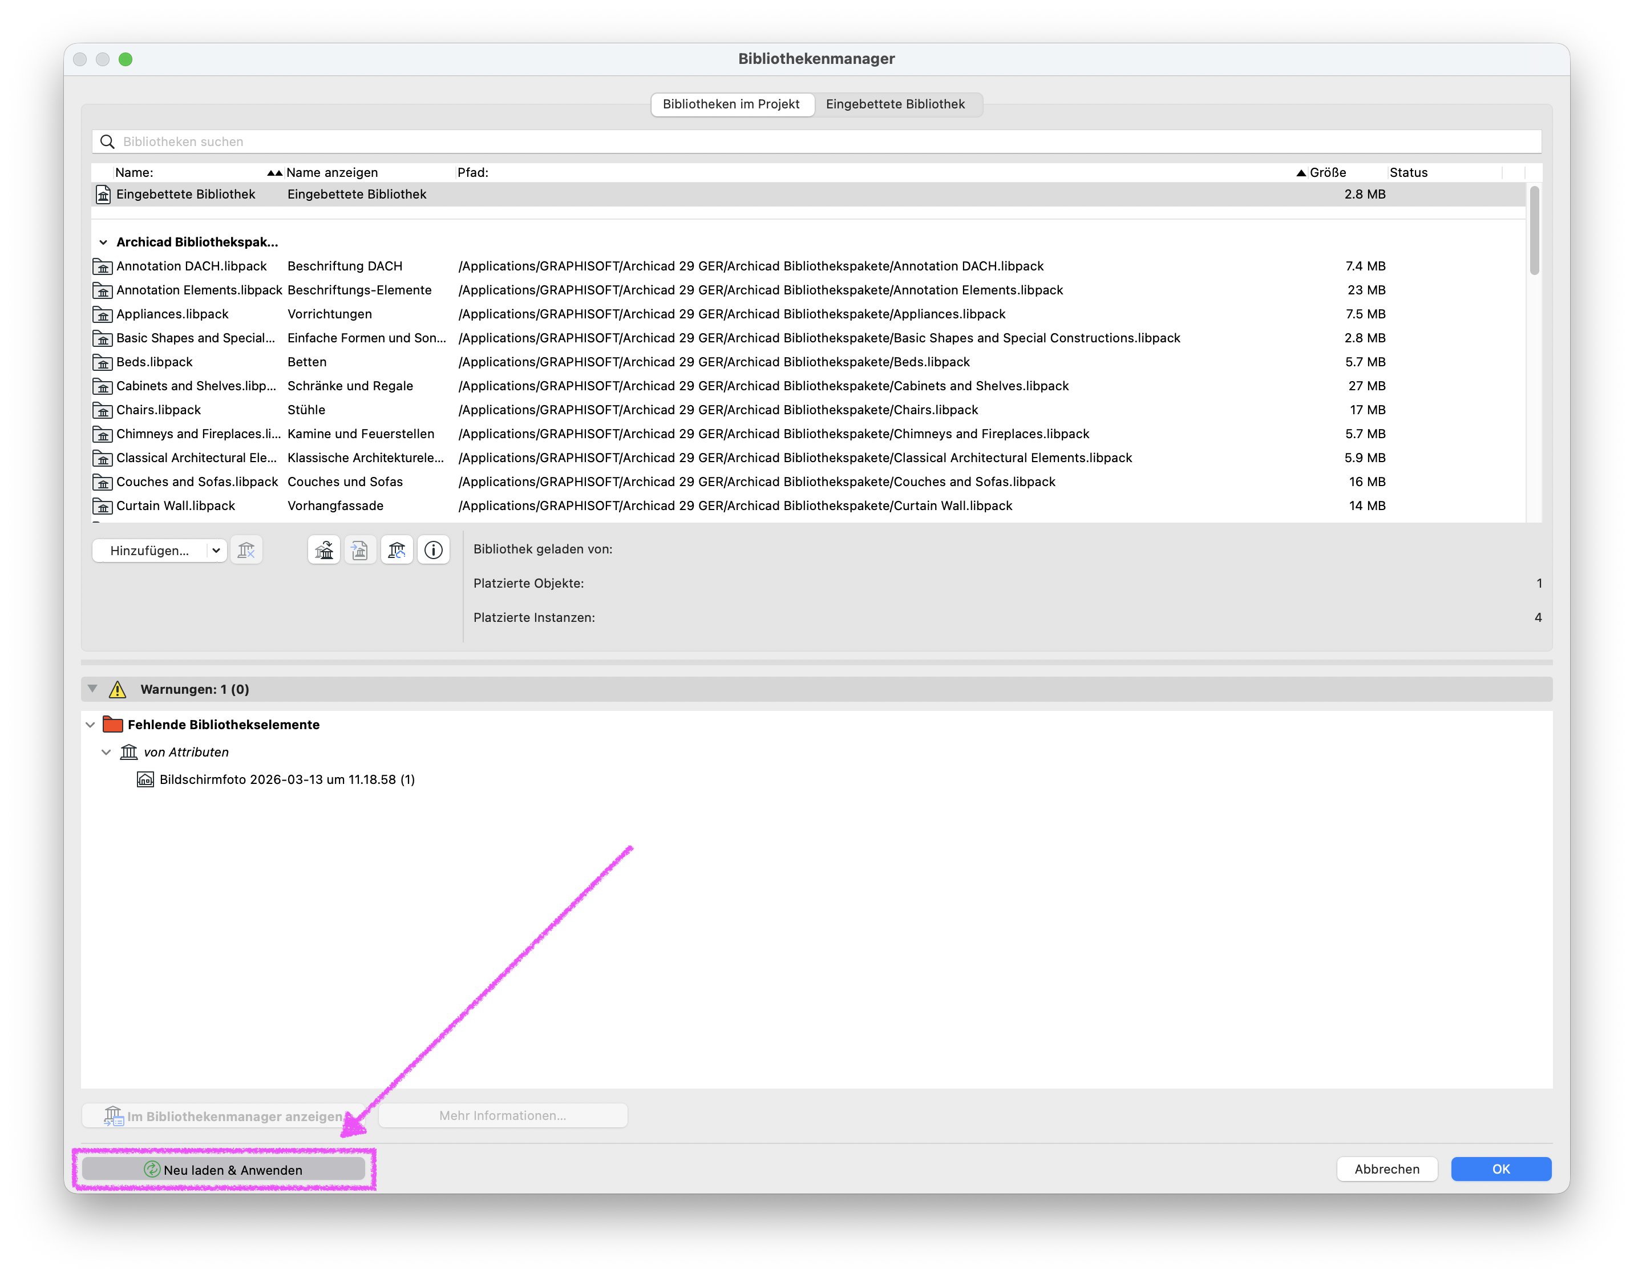Click the 27 MB size value
Image resolution: width=1634 pixels, height=1278 pixels.
[x=1366, y=386]
